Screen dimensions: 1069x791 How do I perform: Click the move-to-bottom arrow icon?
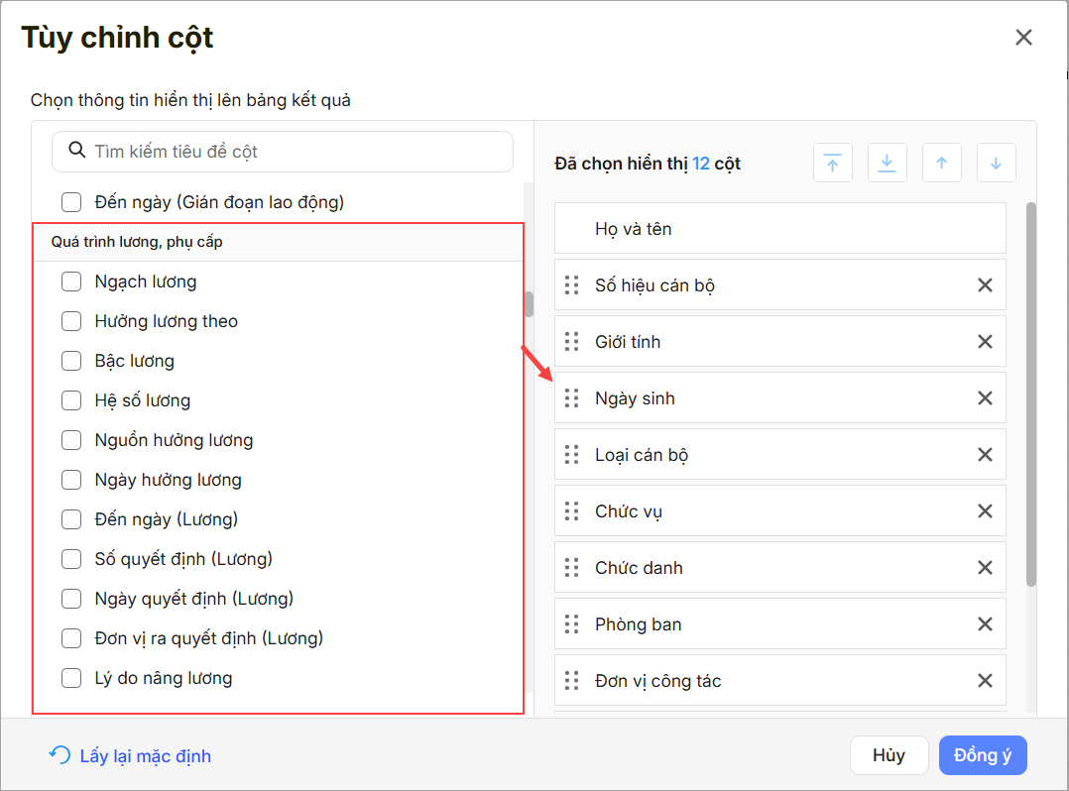pos(887,164)
